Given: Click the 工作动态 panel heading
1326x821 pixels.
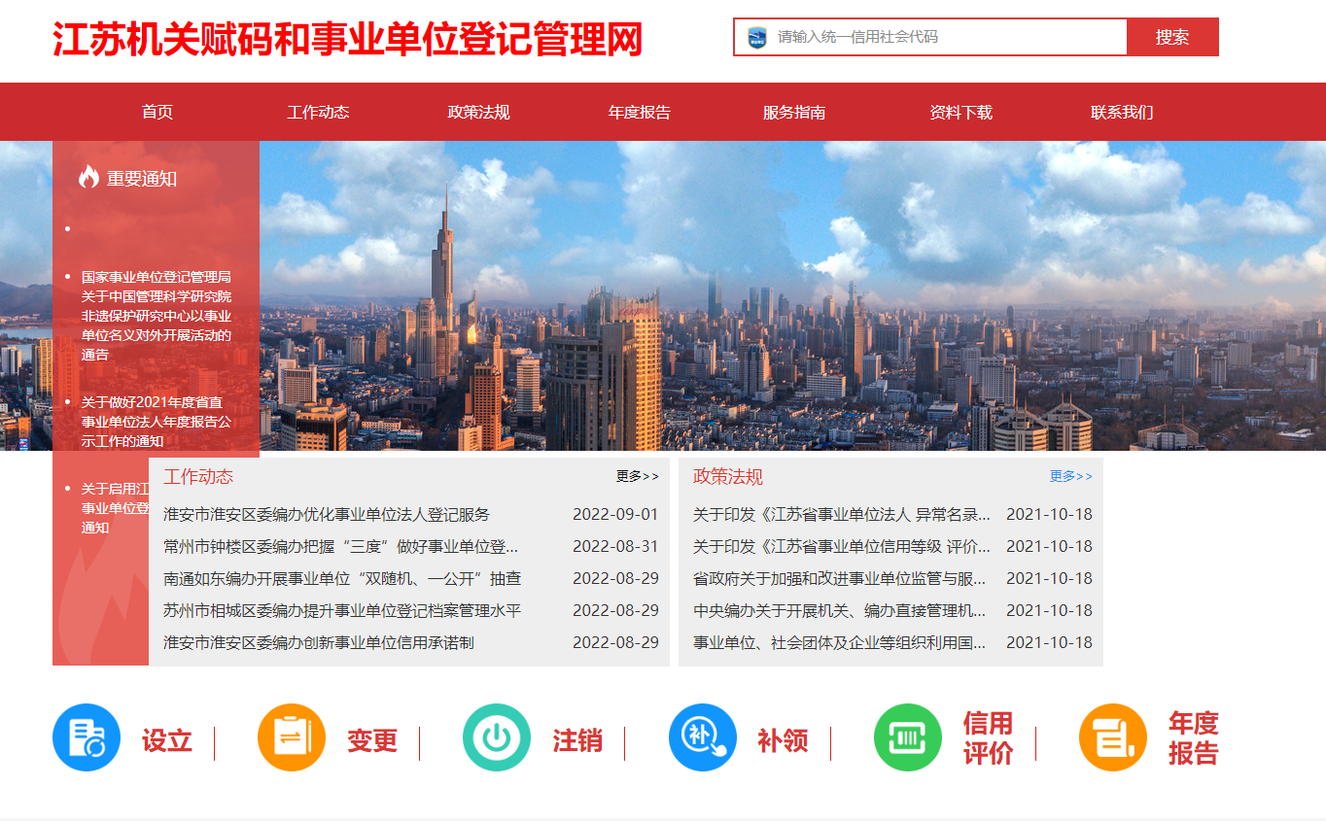Looking at the screenshot, I should (x=198, y=476).
